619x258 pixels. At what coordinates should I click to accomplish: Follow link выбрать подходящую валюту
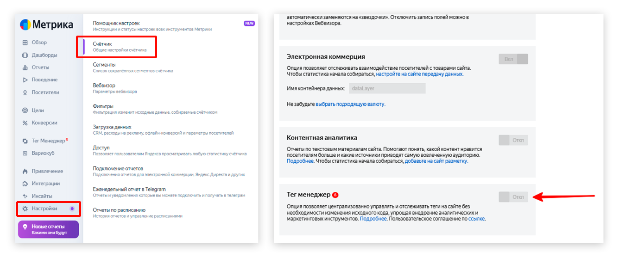coord(350,104)
